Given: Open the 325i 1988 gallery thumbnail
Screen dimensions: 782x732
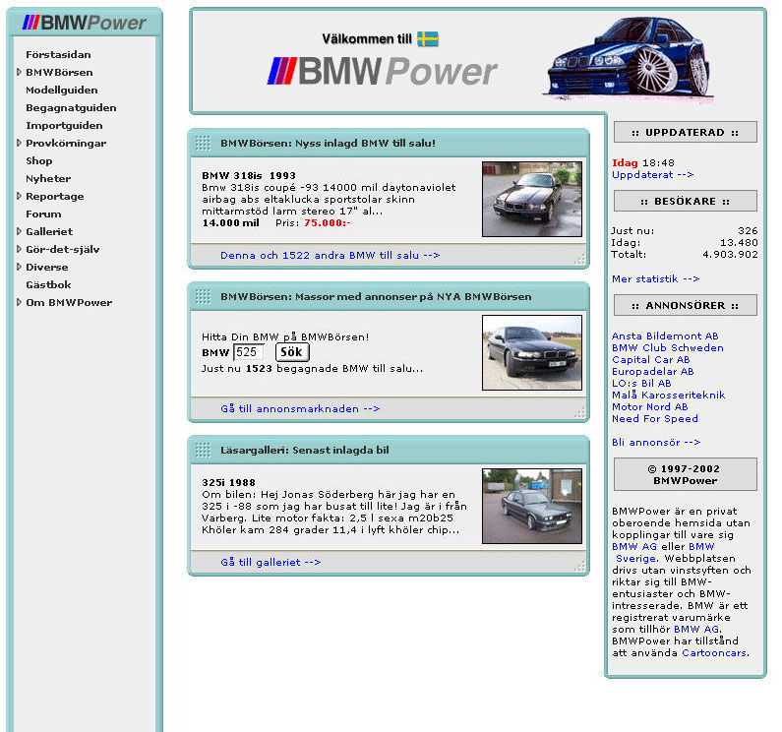Looking at the screenshot, I should [x=531, y=506].
